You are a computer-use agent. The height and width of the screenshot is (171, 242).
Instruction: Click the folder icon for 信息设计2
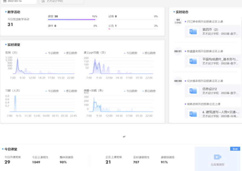tap(192, 91)
